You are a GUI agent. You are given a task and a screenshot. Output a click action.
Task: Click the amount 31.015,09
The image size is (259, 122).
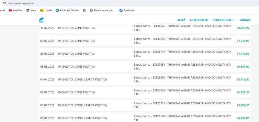tap(243, 41)
